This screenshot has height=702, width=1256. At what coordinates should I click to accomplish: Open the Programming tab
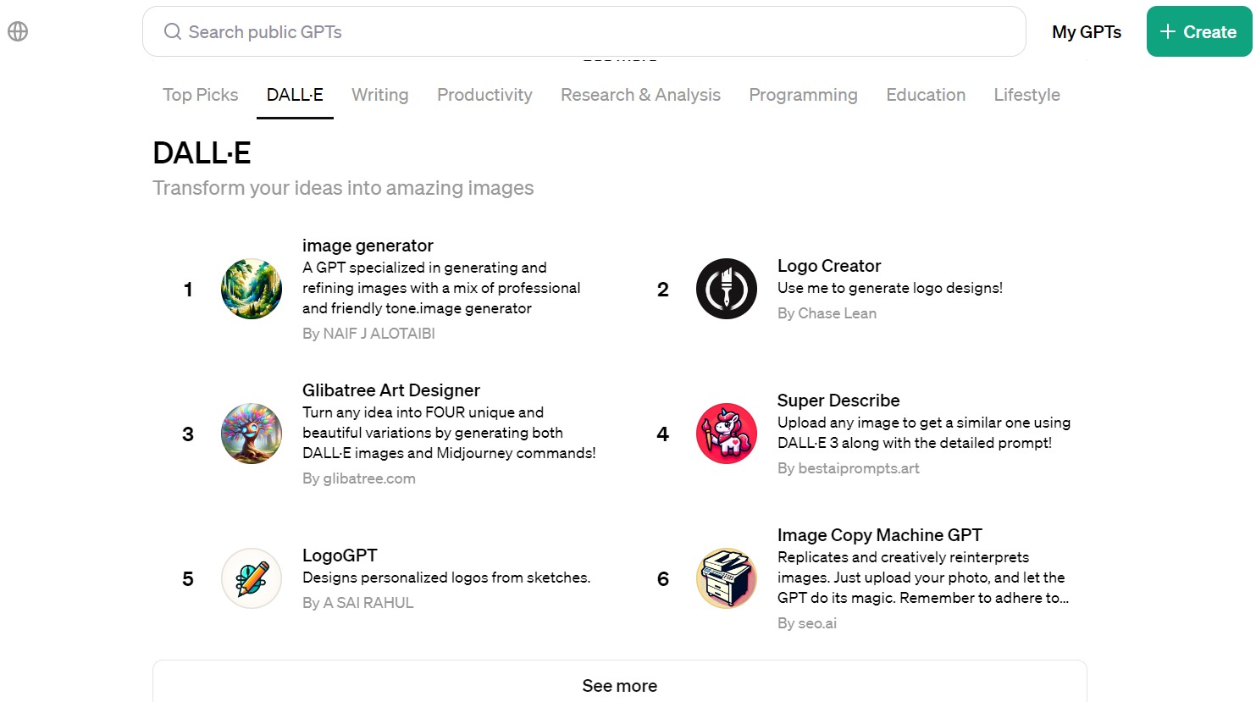point(803,95)
